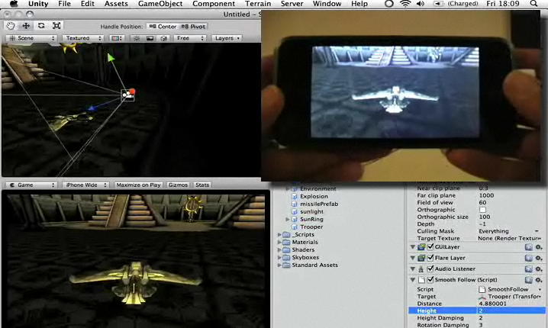Viewport: 548px width, 328px height.
Task: Select the Rotate tool in toolbar
Action: tap(41, 25)
